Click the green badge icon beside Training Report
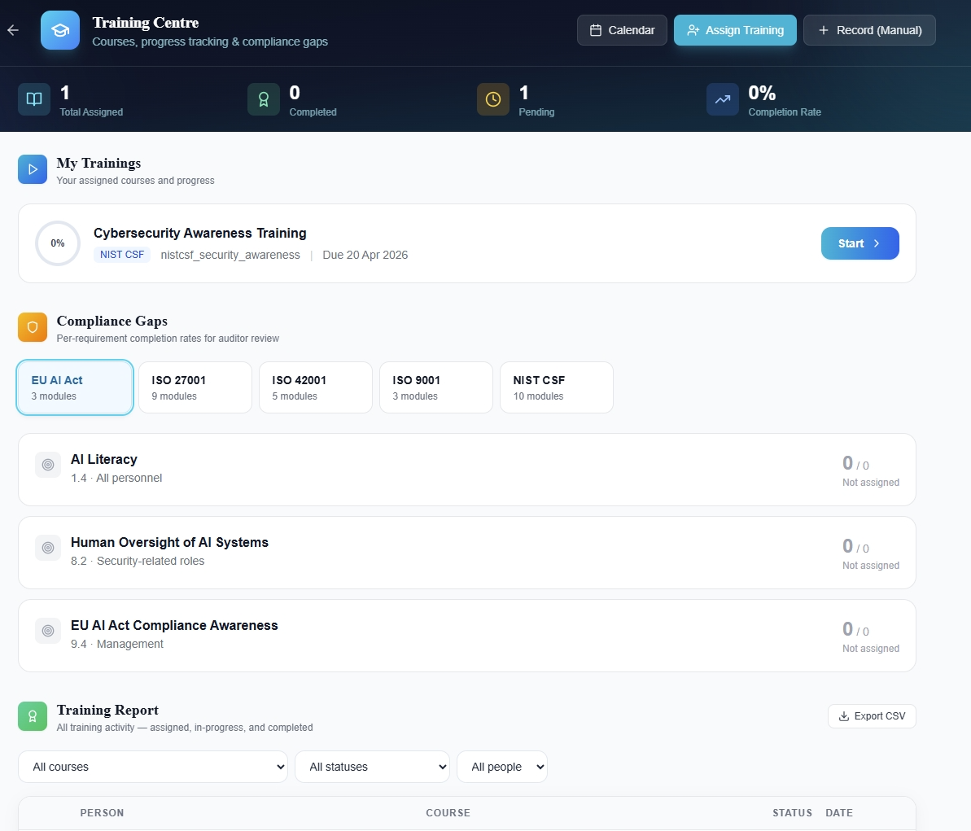 [x=32, y=716]
